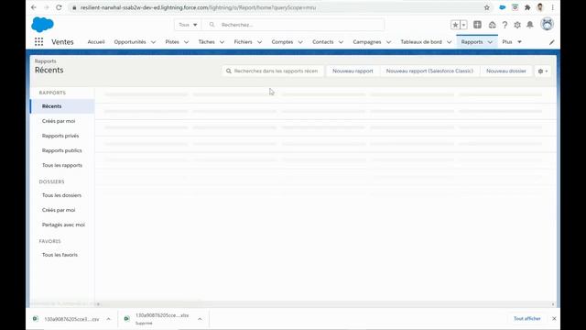Bookmark page with address bar star
Image resolution: width=586 pixels, height=330 pixels.
486,7
